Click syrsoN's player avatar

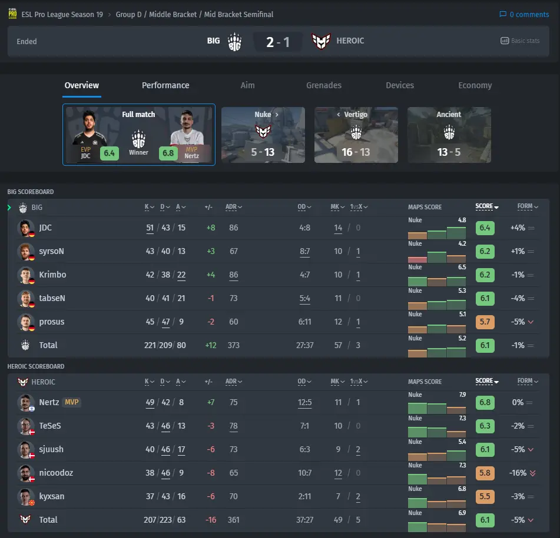click(x=25, y=252)
